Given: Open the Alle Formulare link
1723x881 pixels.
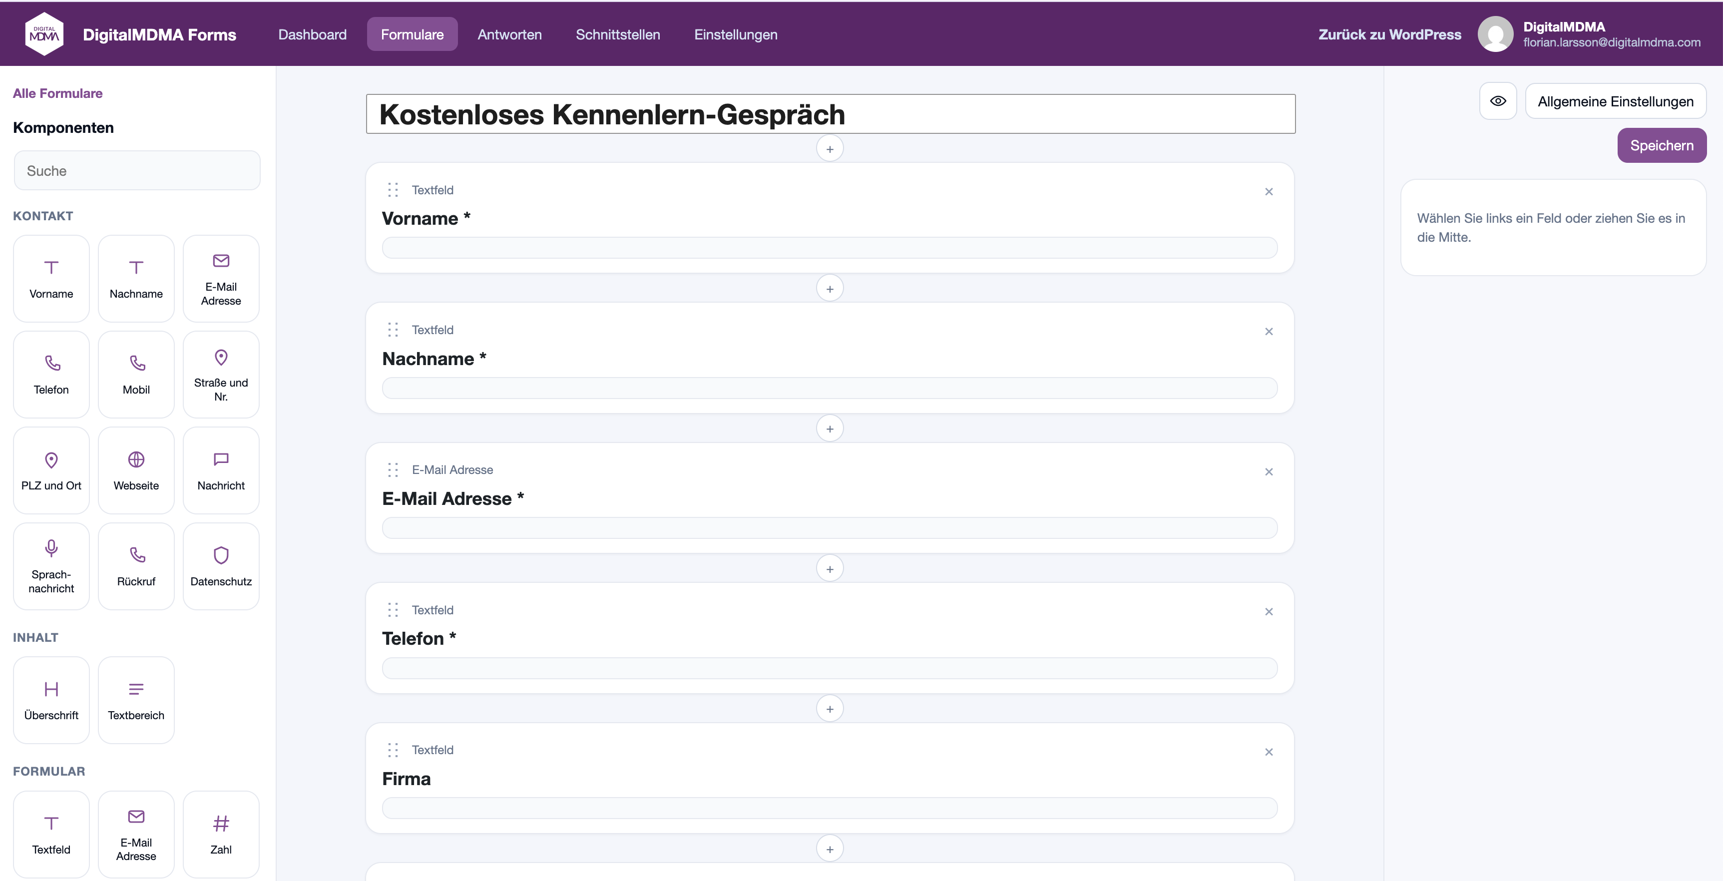Looking at the screenshot, I should [x=57, y=93].
